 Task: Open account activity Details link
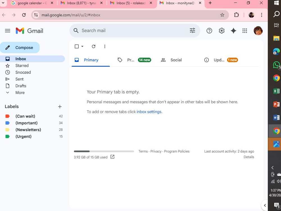(249, 157)
